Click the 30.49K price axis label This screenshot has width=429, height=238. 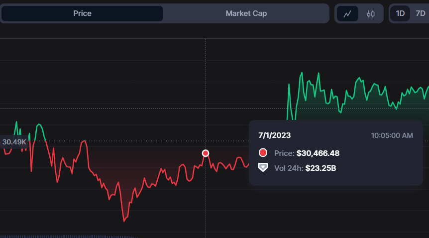tap(14, 142)
